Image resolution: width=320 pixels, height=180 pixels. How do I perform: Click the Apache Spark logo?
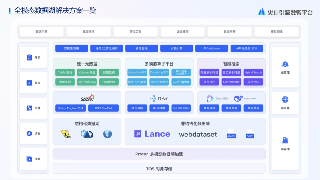click(88, 98)
